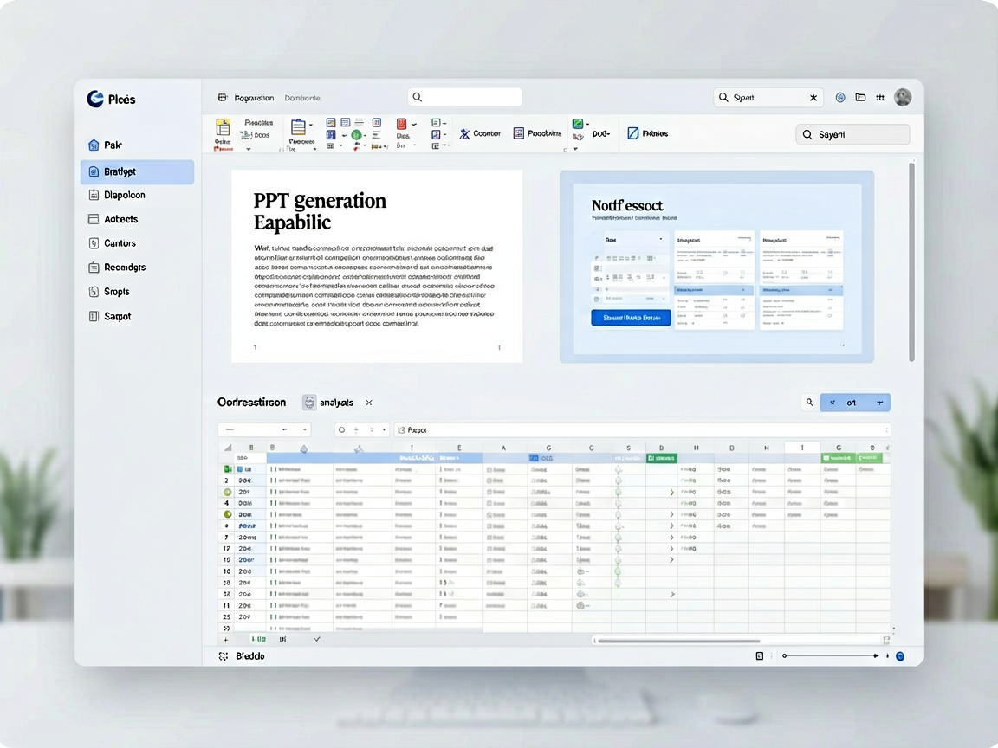This screenshot has width=998, height=748.
Task: Open Dlapolcon from the sidebar
Action: pos(116,196)
